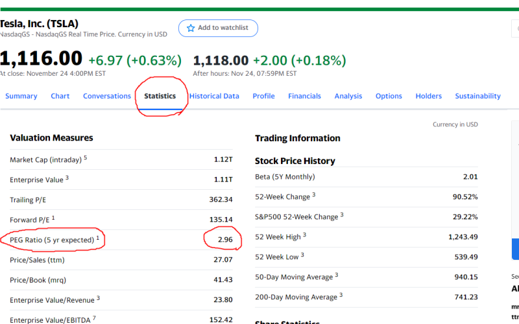Click the Currency in USD note above the table
Image resolution: width=519 pixels, height=324 pixels.
455,124
